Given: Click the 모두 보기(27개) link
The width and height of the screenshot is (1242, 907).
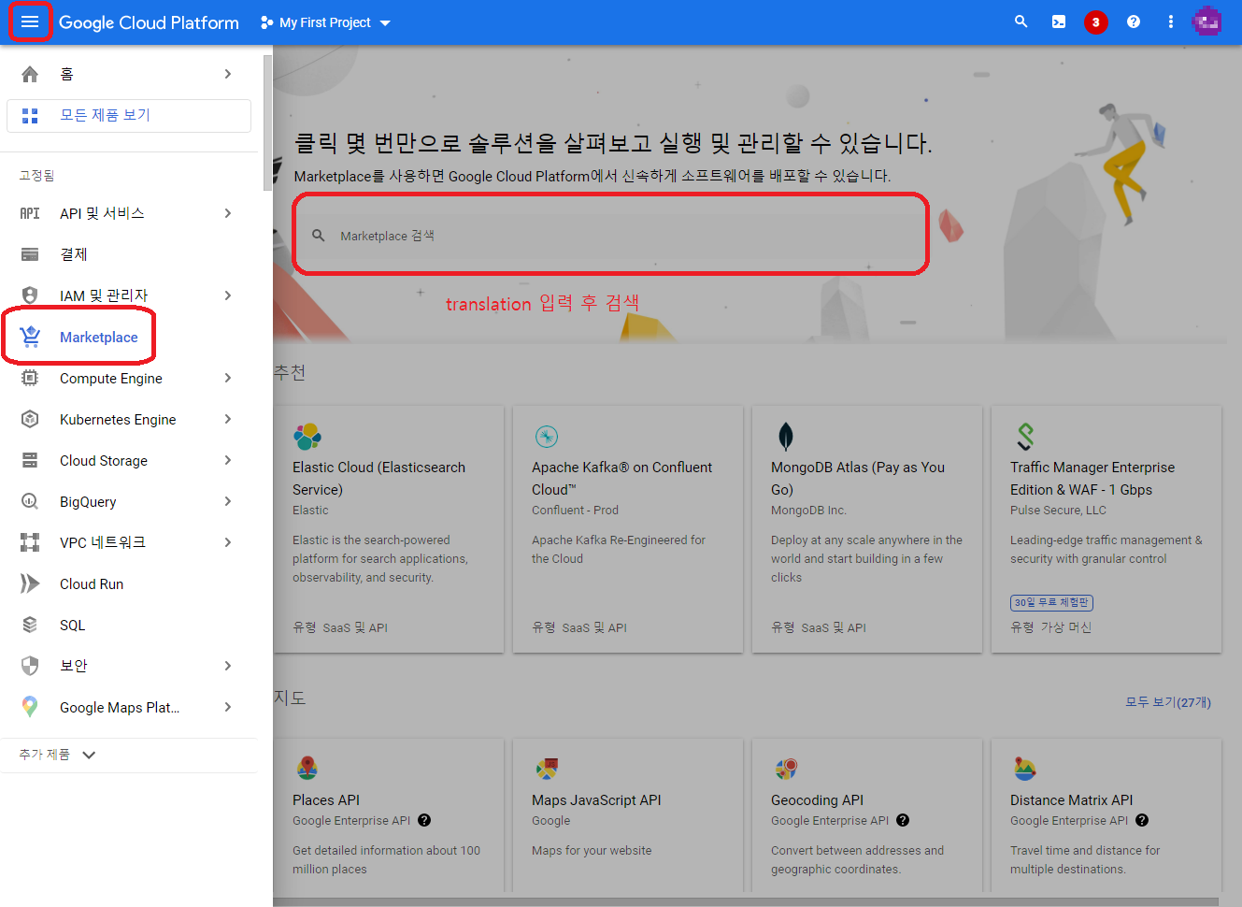Looking at the screenshot, I should [1167, 701].
